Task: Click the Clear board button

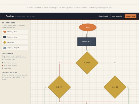Action: 103,16
